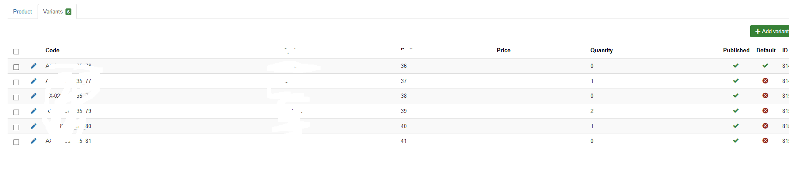This screenshot has width=789, height=180.
Task: Unpublish the first variant using green check
Action: point(736,66)
